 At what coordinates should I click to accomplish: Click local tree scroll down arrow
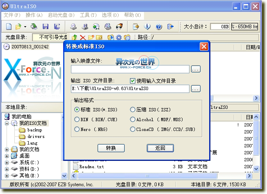tap(64, 176)
